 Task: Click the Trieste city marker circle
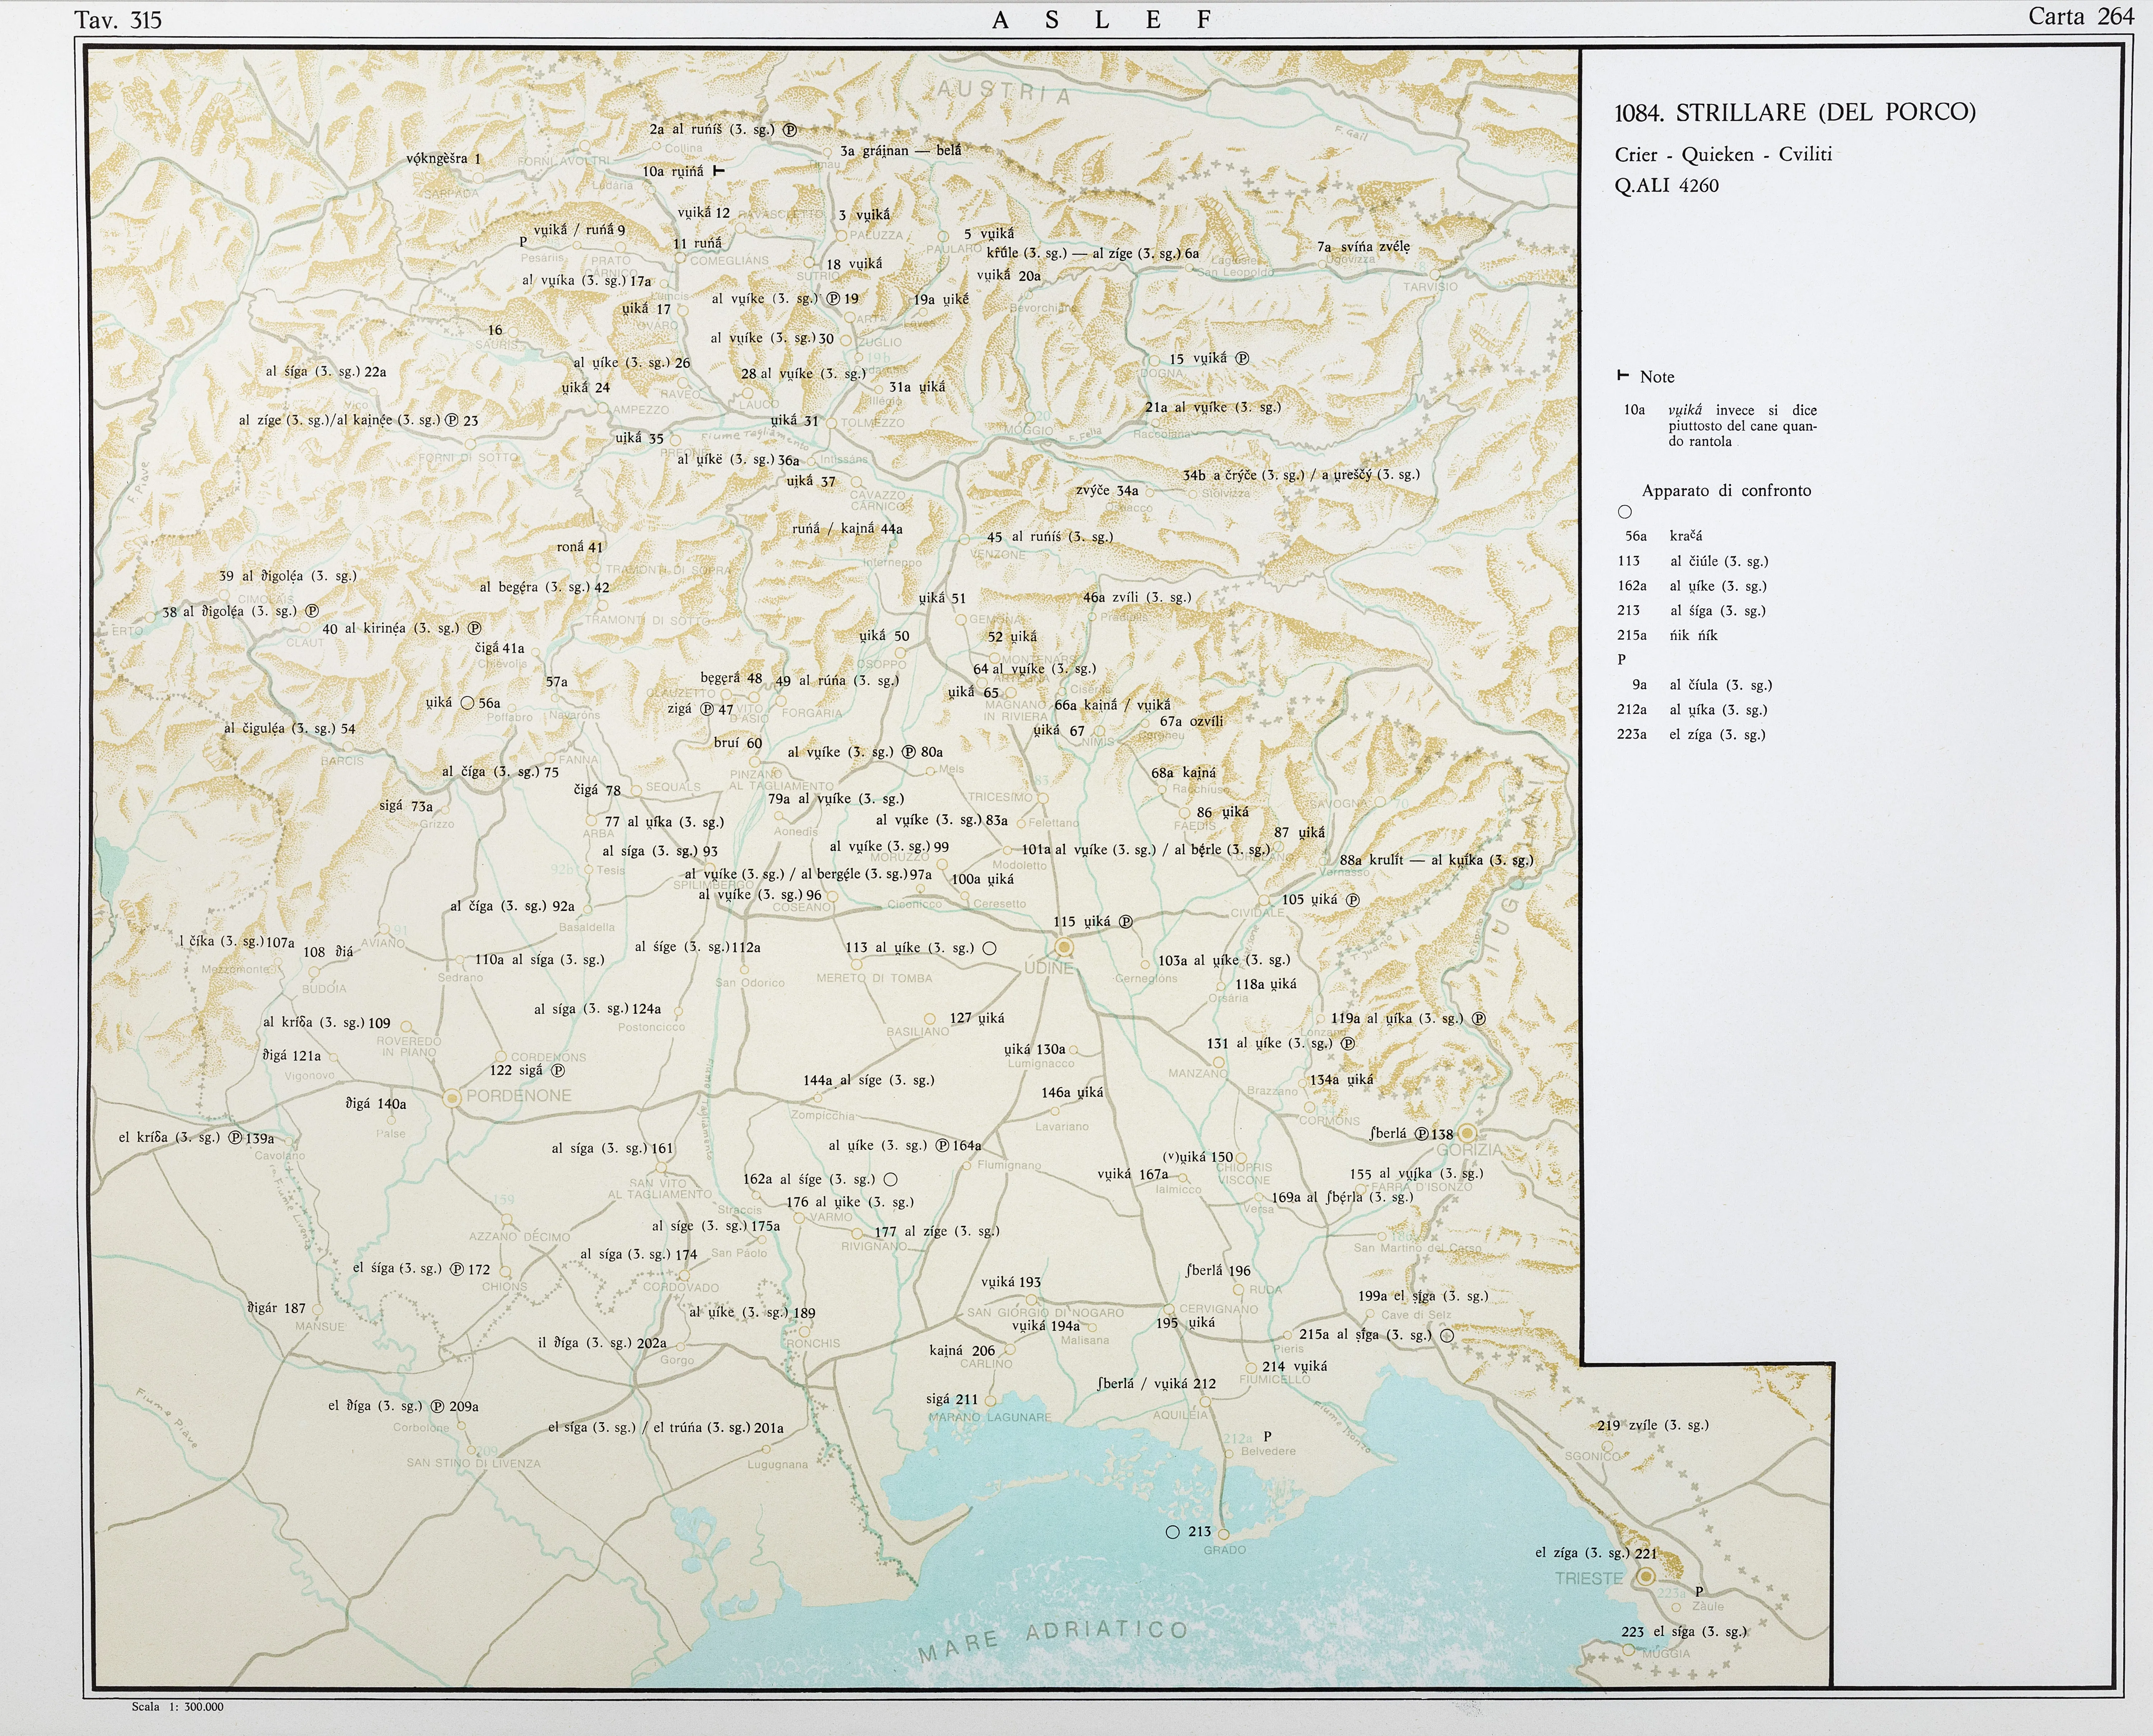[x=1646, y=1577]
